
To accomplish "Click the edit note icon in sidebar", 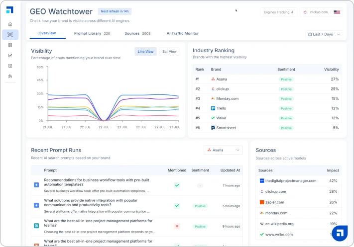I will click(x=10, y=66).
